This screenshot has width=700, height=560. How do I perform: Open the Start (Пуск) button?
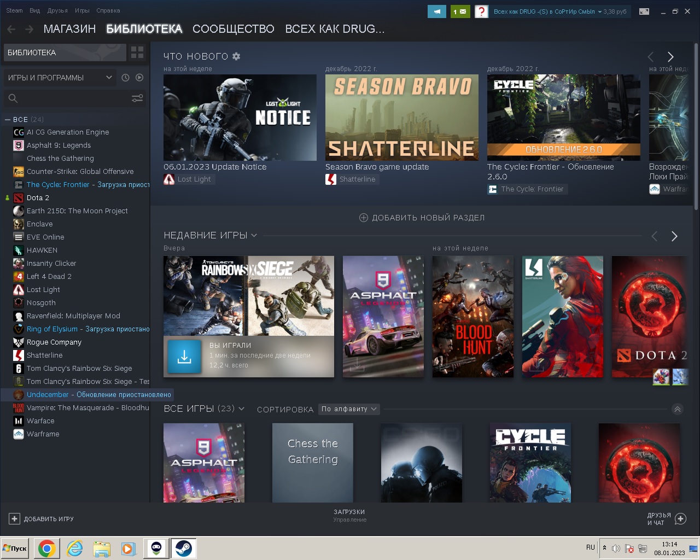tap(15, 548)
